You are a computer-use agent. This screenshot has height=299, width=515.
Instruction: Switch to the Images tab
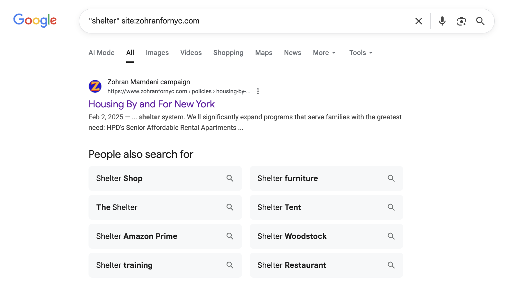157,53
